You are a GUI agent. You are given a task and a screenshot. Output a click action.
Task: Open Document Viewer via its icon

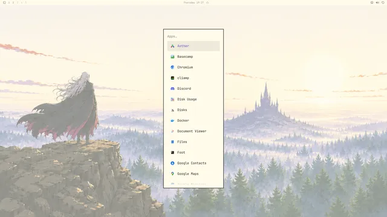click(x=172, y=131)
